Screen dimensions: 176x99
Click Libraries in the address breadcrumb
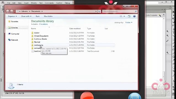[x=25, y=11]
